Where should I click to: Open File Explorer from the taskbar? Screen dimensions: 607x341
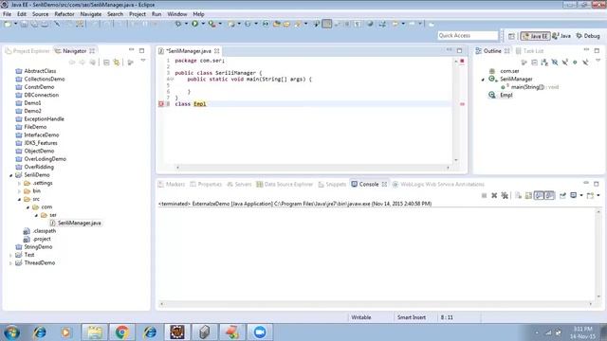(95, 332)
